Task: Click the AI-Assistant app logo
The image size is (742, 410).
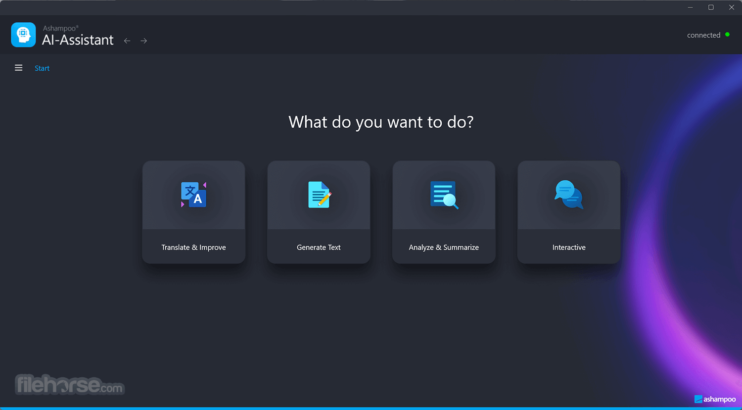Action: pyautogui.click(x=23, y=35)
